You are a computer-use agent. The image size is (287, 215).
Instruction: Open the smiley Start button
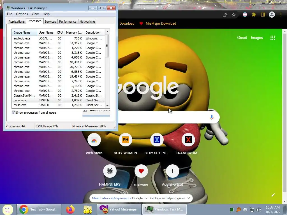(x=8, y=209)
